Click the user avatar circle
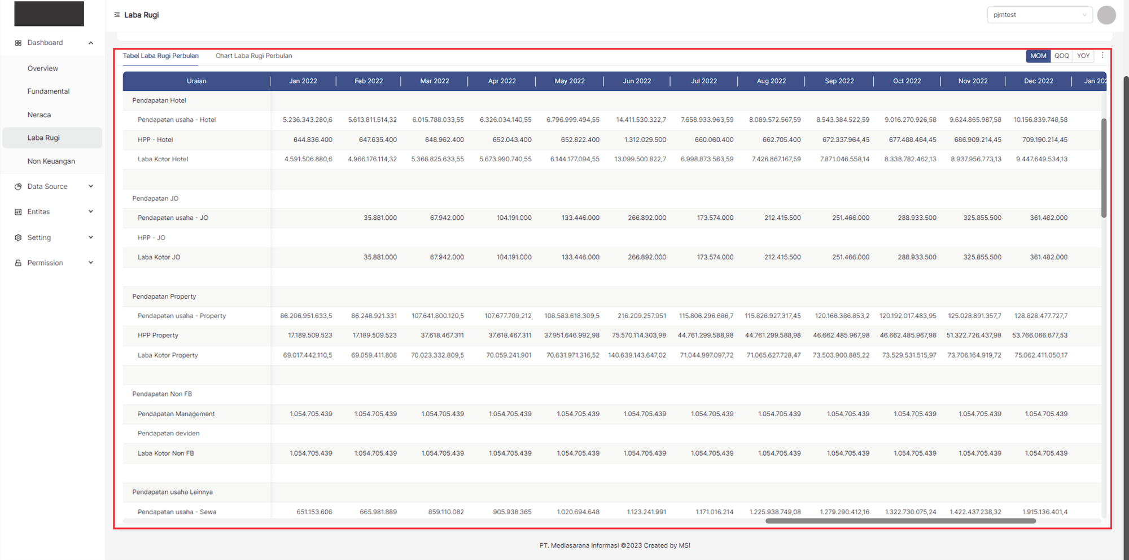Image resolution: width=1129 pixels, height=560 pixels. (1106, 15)
